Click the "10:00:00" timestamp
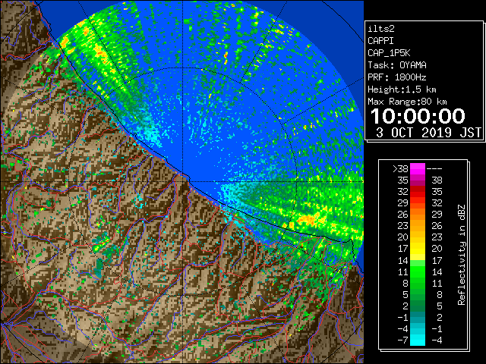The width and height of the screenshot is (486, 364). (418, 116)
